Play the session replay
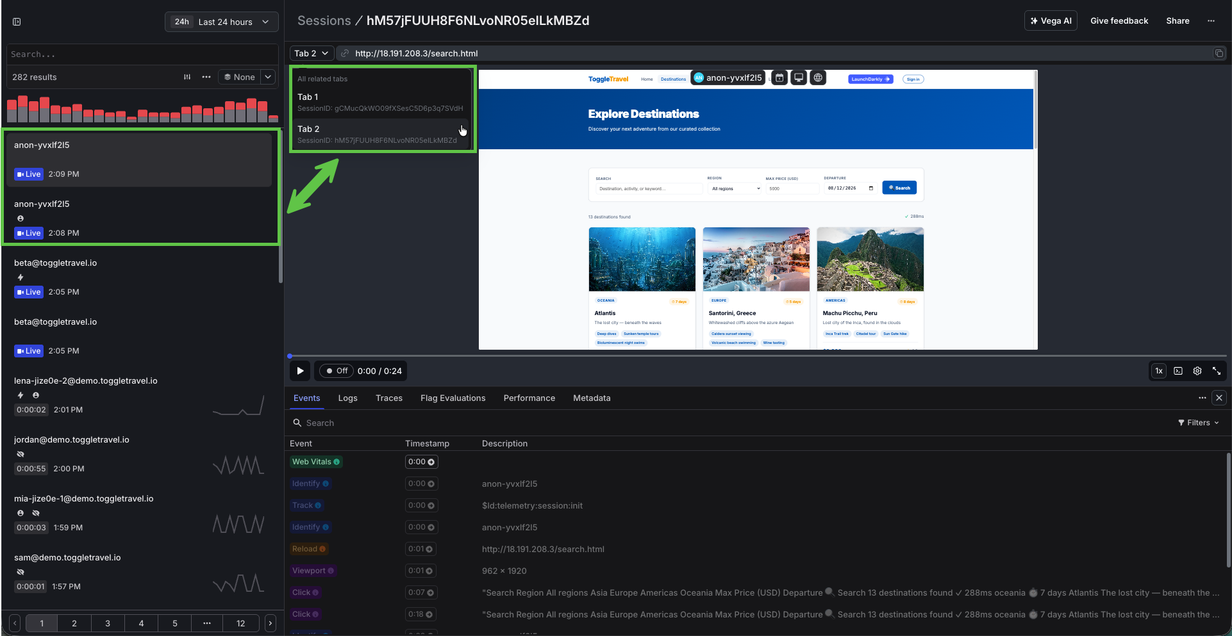This screenshot has height=636, width=1232. 300,371
